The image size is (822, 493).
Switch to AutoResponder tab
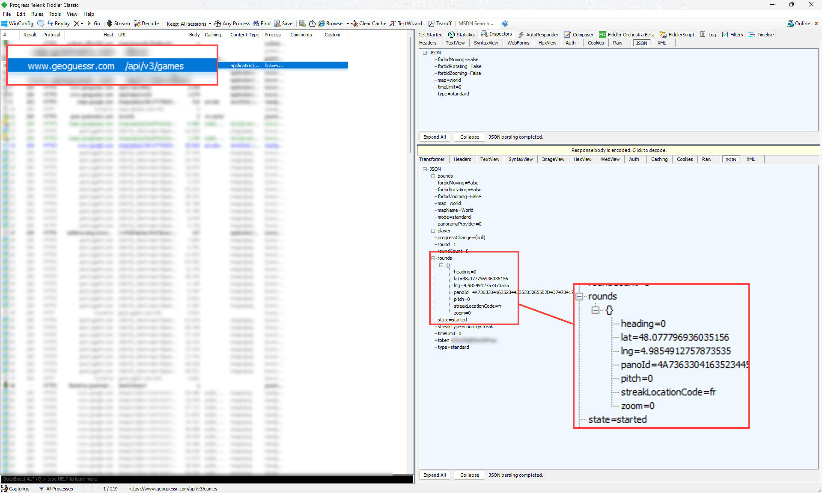coord(538,35)
